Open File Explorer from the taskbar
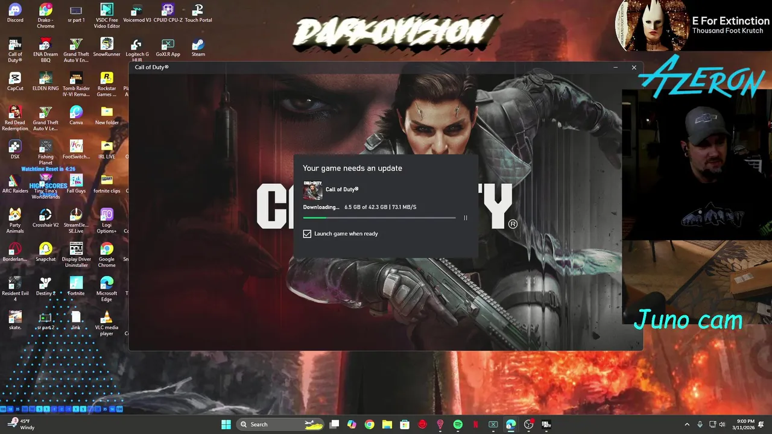The width and height of the screenshot is (772, 434). (x=387, y=424)
